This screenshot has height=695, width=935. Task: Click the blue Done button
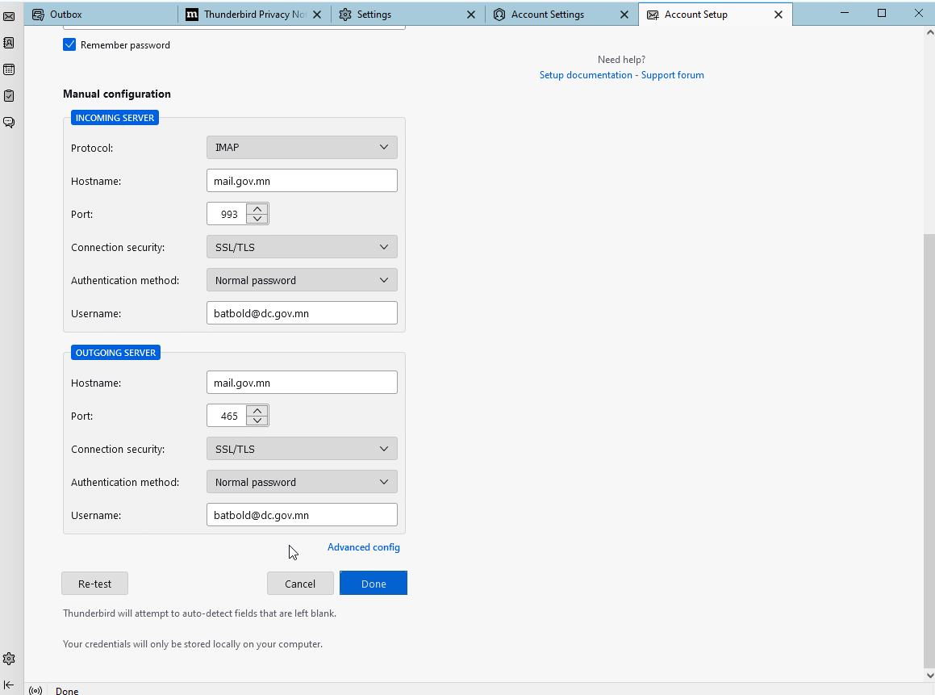374,584
